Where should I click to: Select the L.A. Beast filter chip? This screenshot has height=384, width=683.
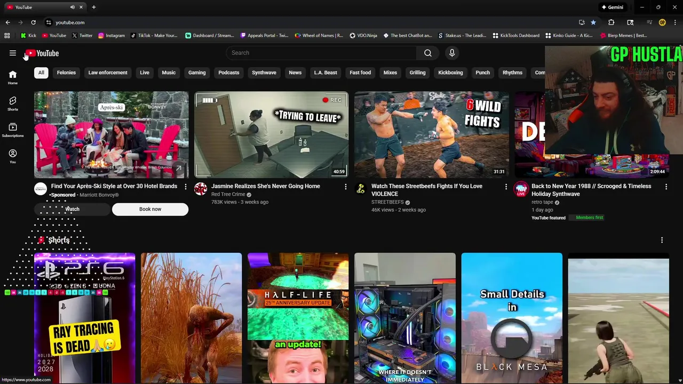click(325, 73)
